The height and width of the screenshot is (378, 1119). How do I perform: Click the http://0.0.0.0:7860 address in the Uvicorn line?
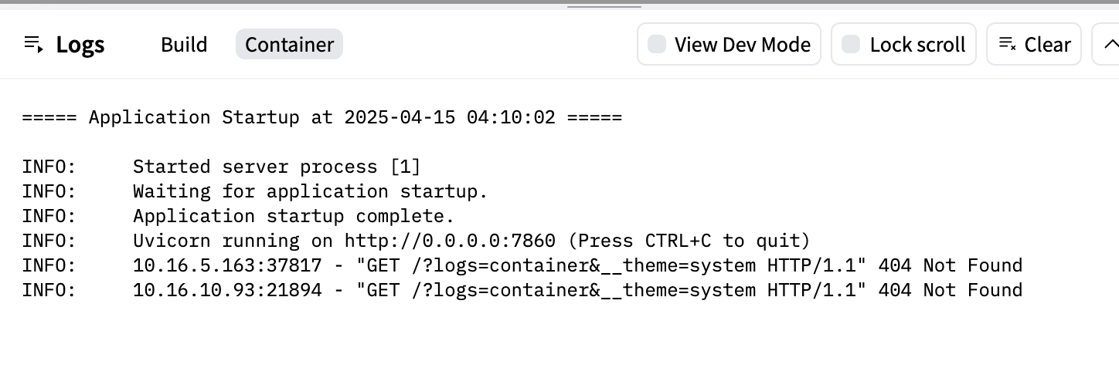click(x=450, y=241)
